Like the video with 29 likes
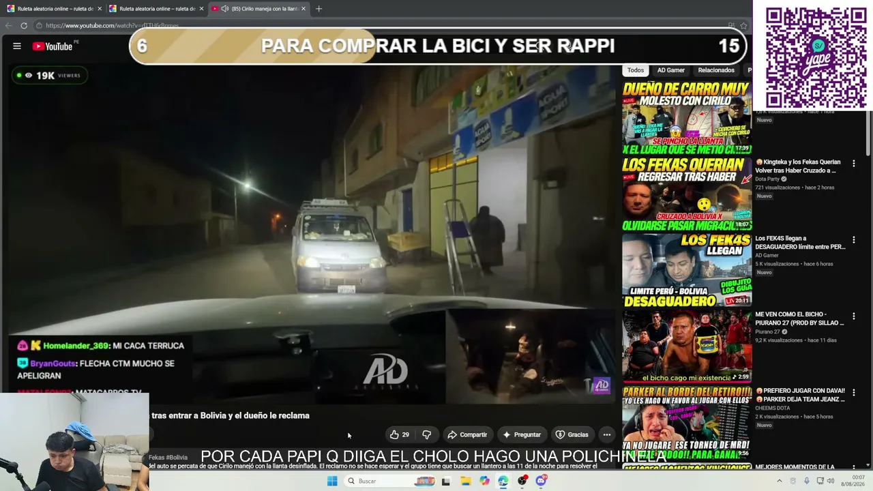This screenshot has height=491, width=873. tap(400, 434)
